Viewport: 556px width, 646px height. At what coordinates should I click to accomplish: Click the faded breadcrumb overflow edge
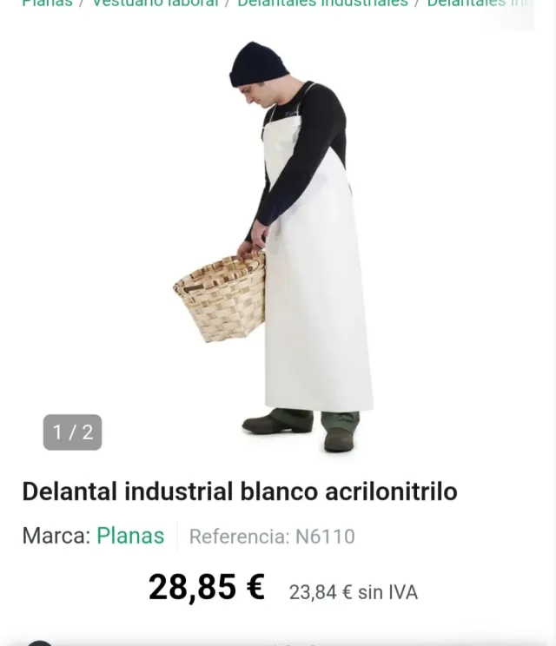(x=509, y=15)
